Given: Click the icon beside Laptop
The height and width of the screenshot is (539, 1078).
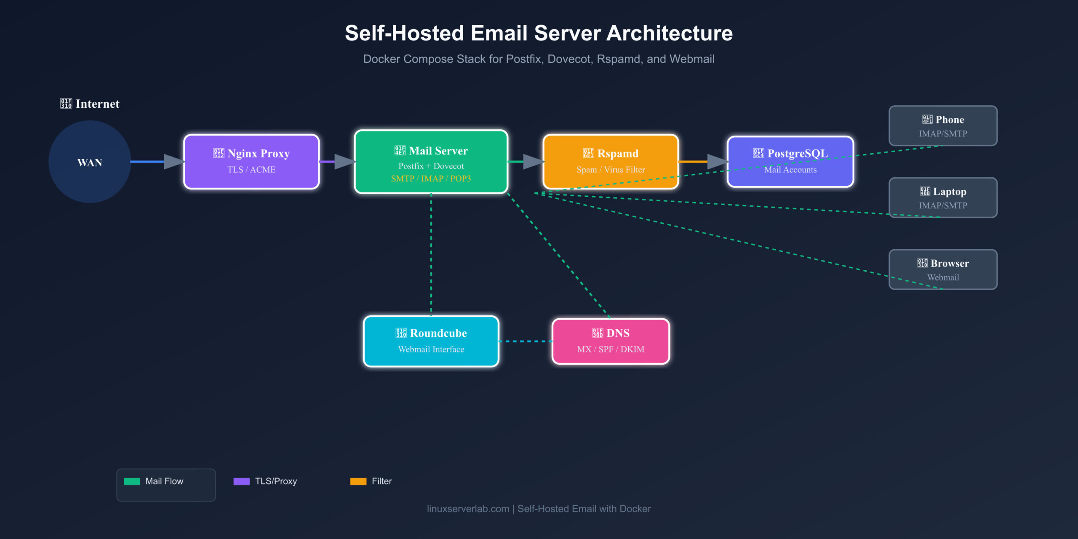Looking at the screenshot, I should (925, 192).
